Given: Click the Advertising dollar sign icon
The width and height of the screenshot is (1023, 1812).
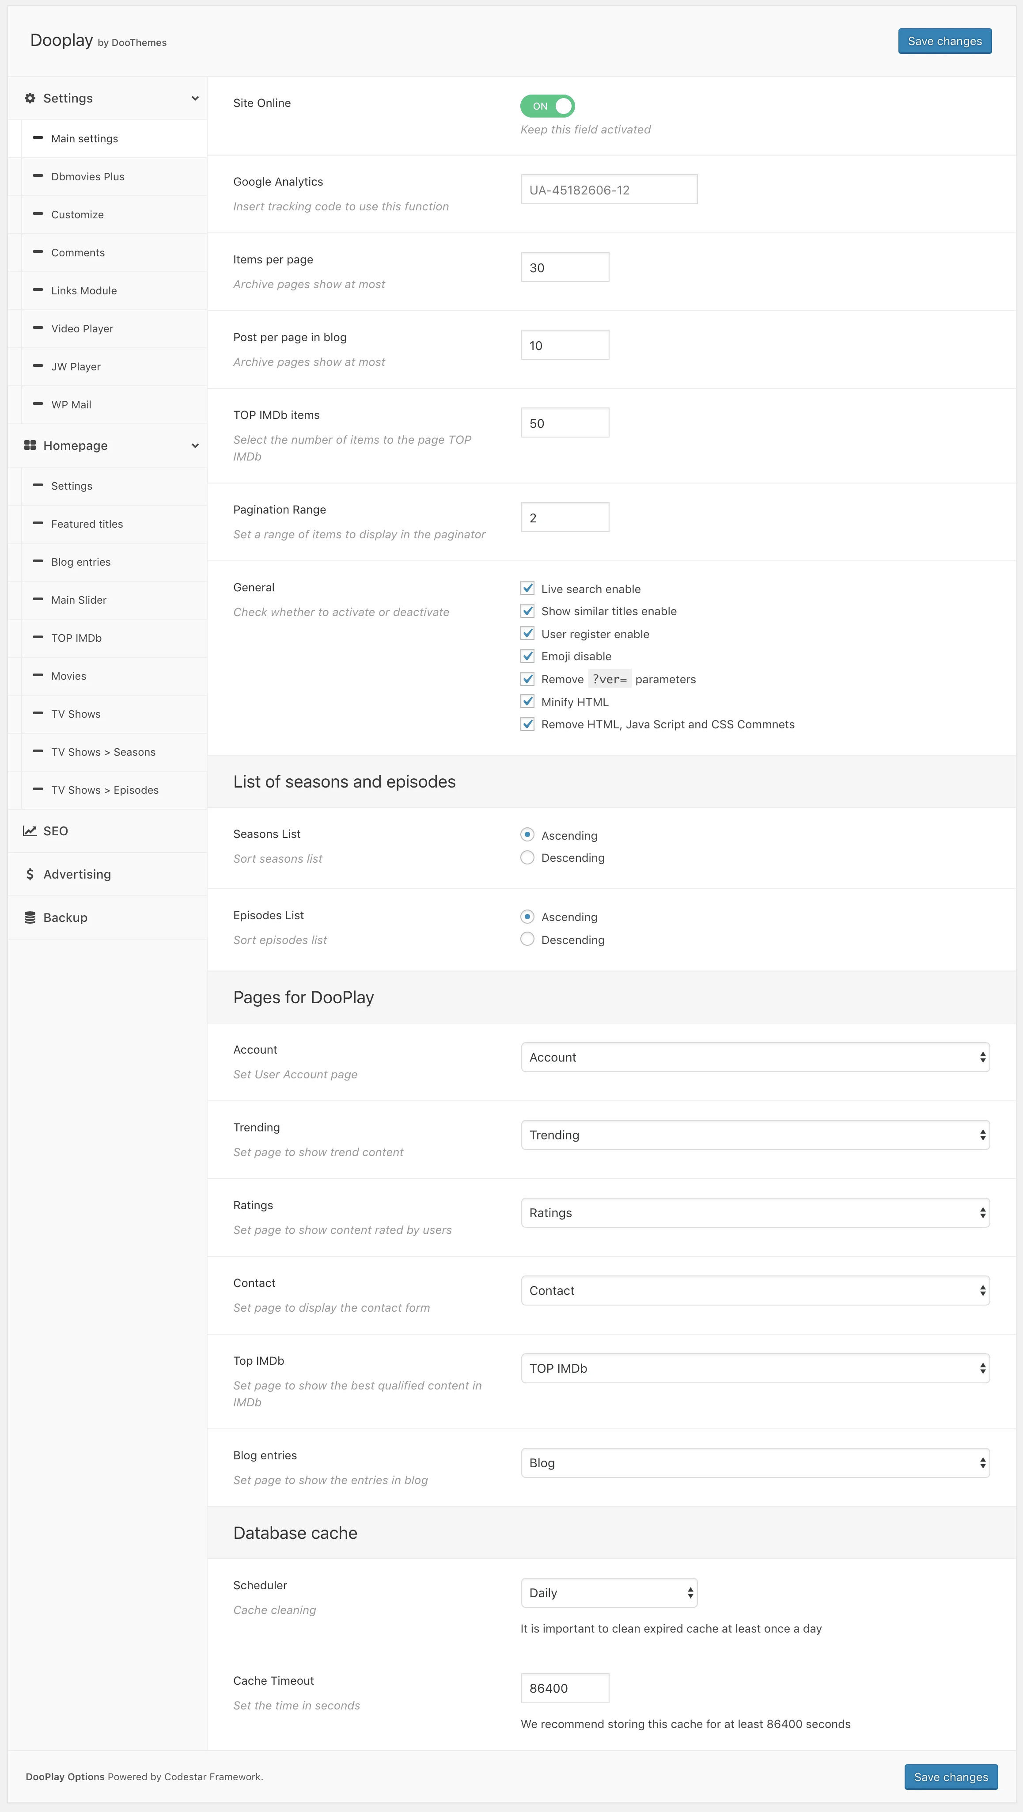Looking at the screenshot, I should 30,874.
